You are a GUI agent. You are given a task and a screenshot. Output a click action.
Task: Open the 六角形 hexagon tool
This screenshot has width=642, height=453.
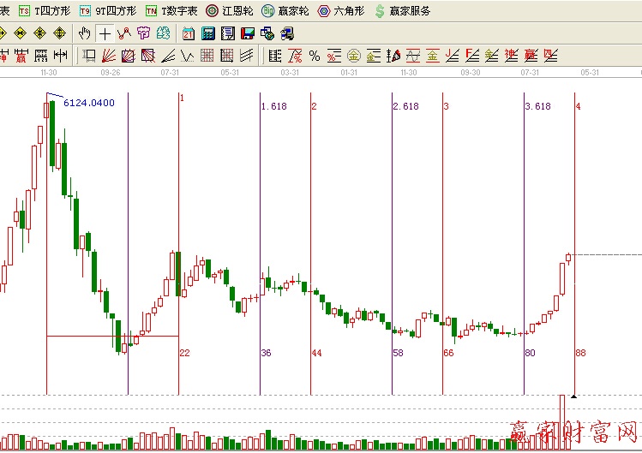[x=341, y=11]
